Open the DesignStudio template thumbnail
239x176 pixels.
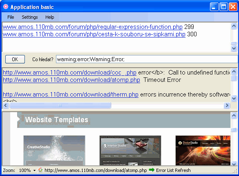point(203,150)
